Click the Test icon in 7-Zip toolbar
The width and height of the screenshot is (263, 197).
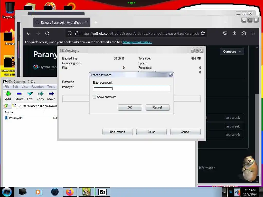(x=30, y=93)
